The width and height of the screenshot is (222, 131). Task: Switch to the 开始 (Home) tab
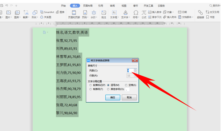(63, 5)
